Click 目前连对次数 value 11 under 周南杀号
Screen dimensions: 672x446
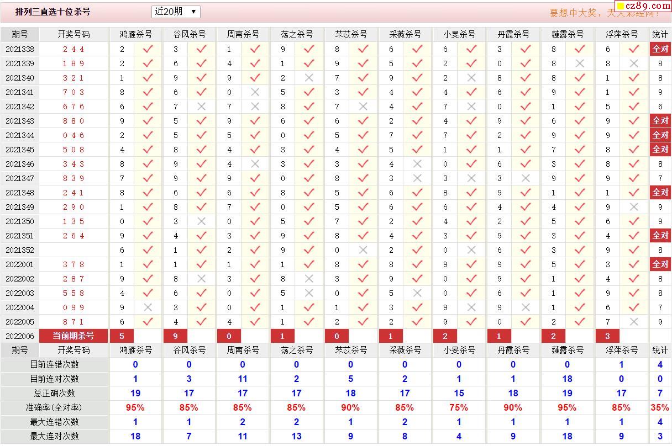(x=243, y=379)
